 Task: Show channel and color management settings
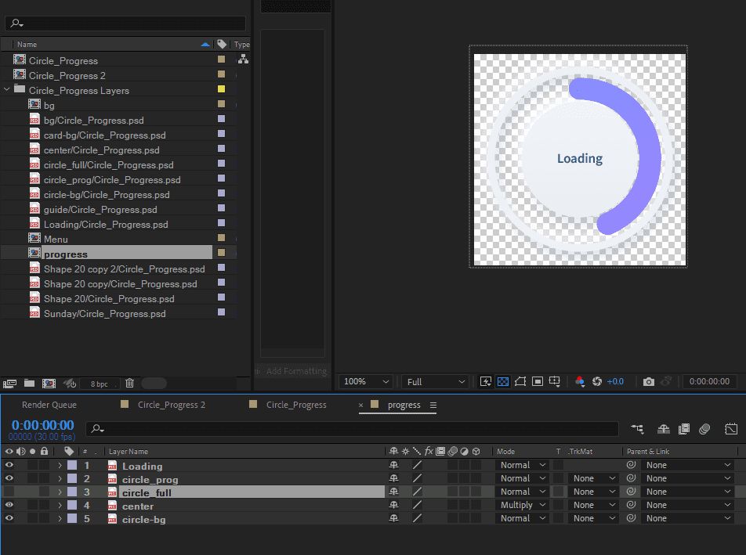point(580,381)
